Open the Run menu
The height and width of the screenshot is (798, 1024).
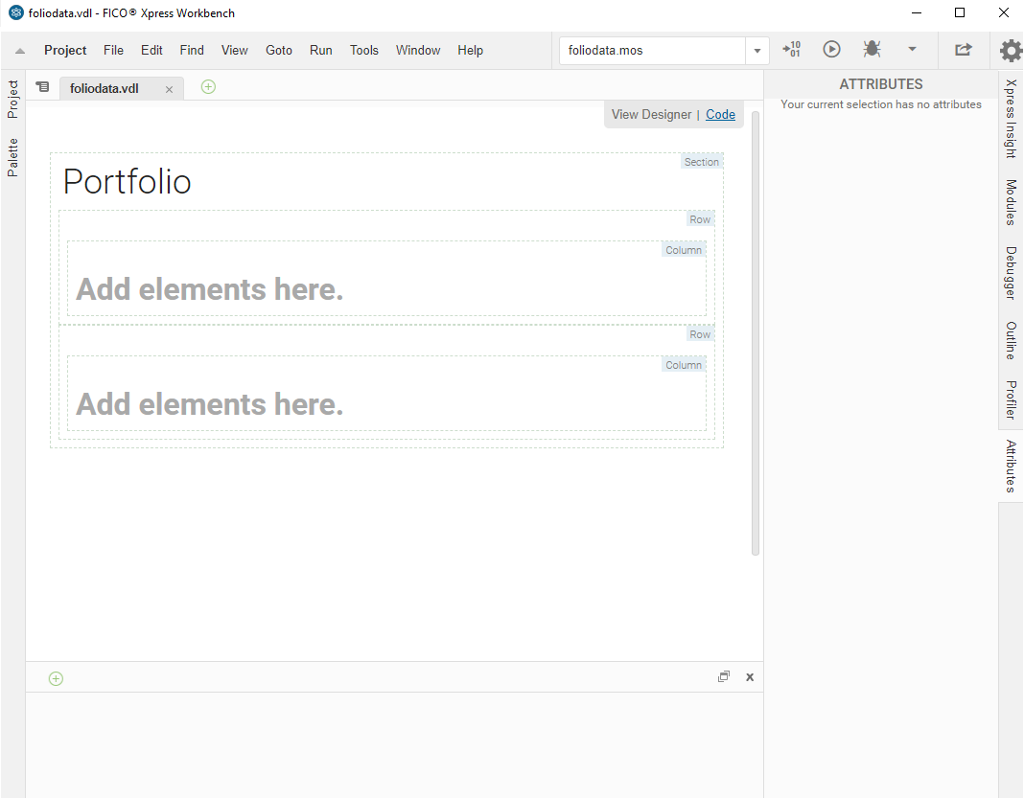pos(320,50)
